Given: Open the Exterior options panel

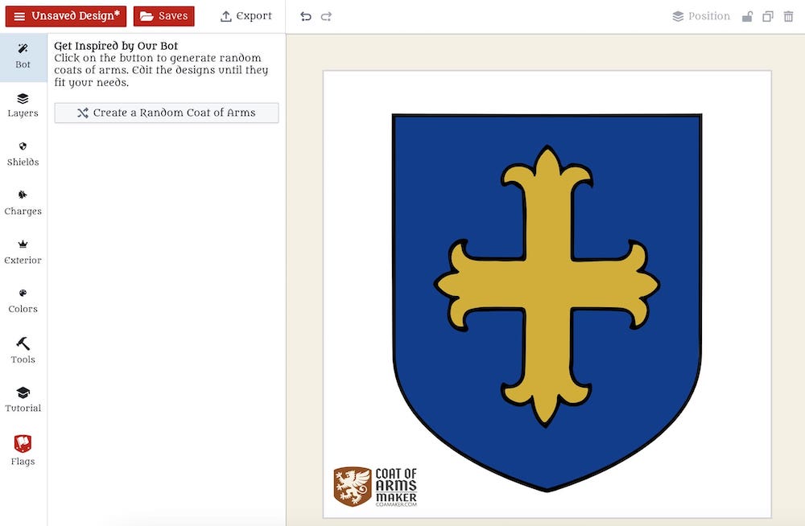Looking at the screenshot, I should pos(23,253).
